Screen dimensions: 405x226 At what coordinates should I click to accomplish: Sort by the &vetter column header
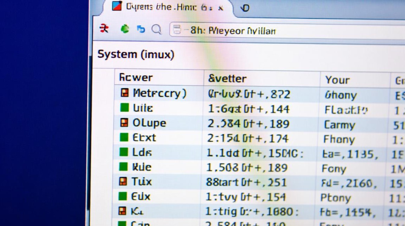click(x=227, y=78)
